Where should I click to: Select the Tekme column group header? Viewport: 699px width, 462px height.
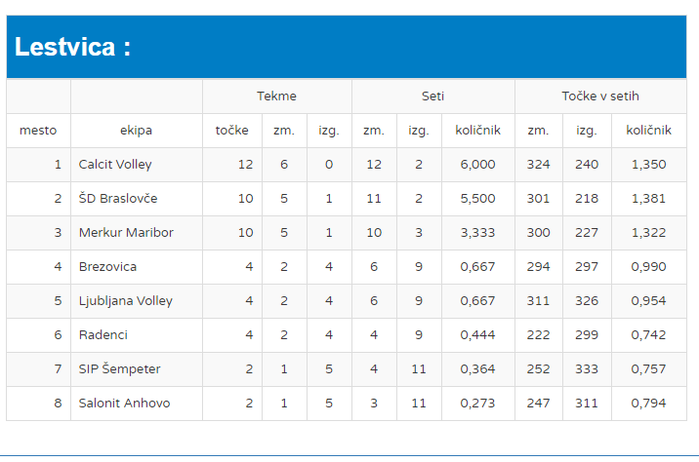coord(276,96)
